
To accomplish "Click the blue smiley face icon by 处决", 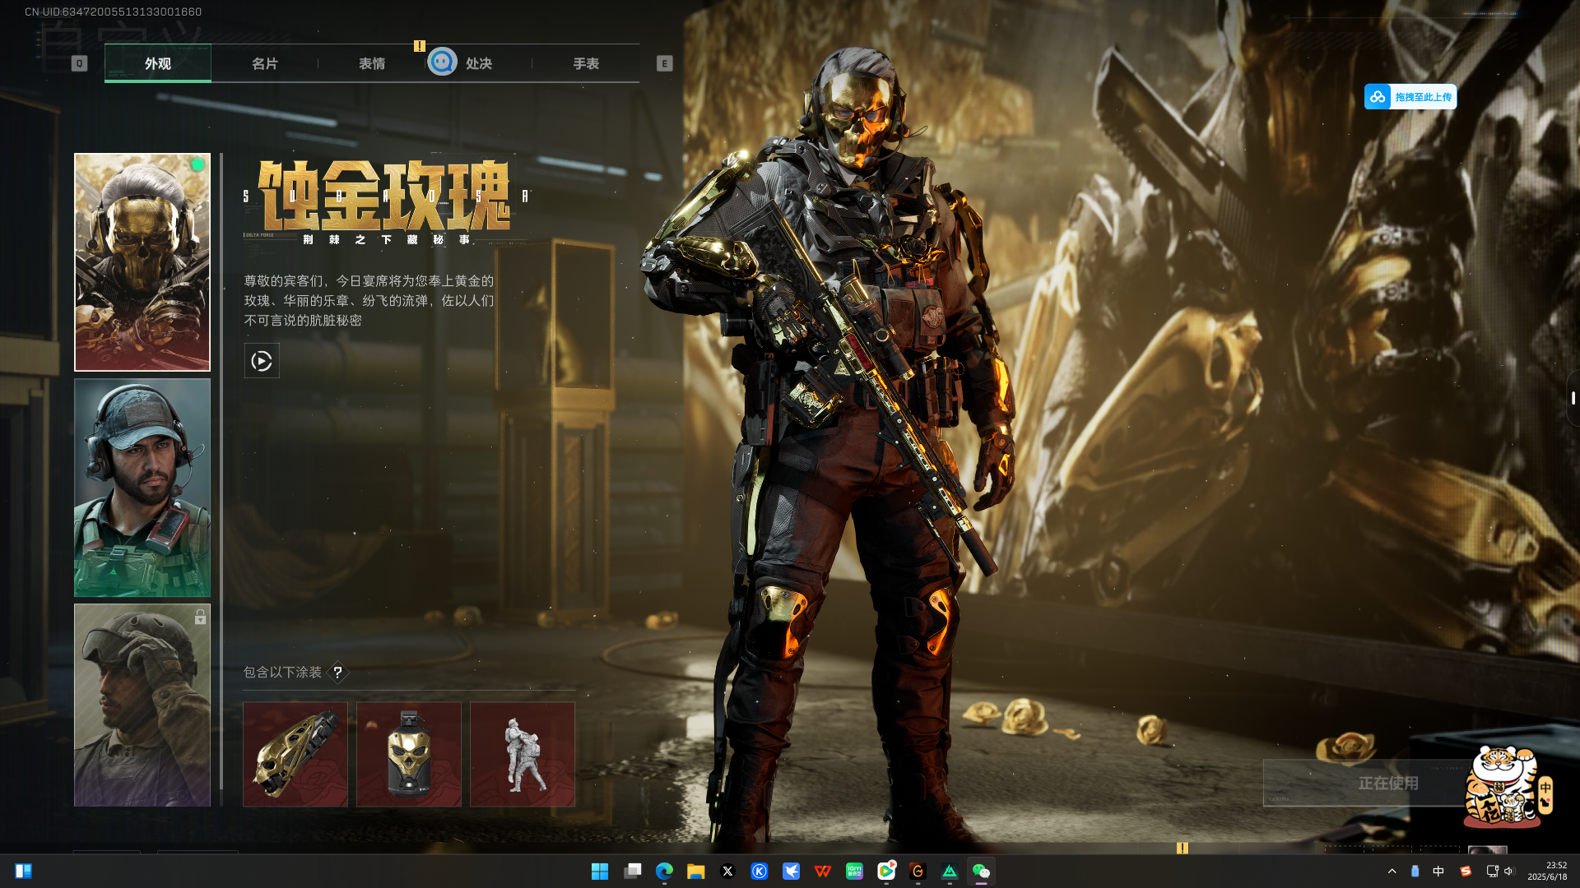I will [x=442, y=61].
